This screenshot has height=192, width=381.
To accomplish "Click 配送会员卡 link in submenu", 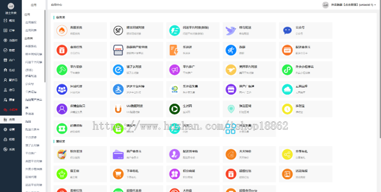I will [x=32, y=129].
